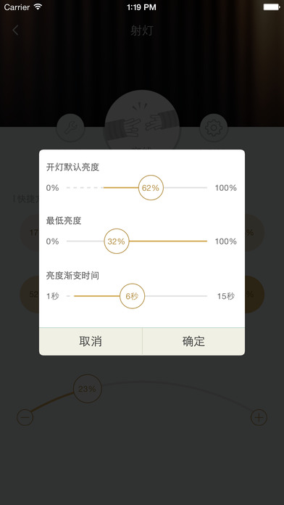Click the 取消 cancel button
Screen dimensions: 284x505
[x=91, y=342]
